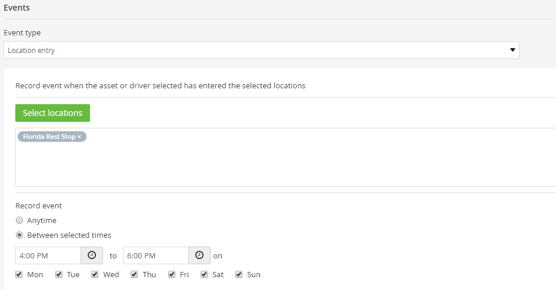Click the Florida Rest Stop location chip
The image size is (556, 289).
pos(49,137)
